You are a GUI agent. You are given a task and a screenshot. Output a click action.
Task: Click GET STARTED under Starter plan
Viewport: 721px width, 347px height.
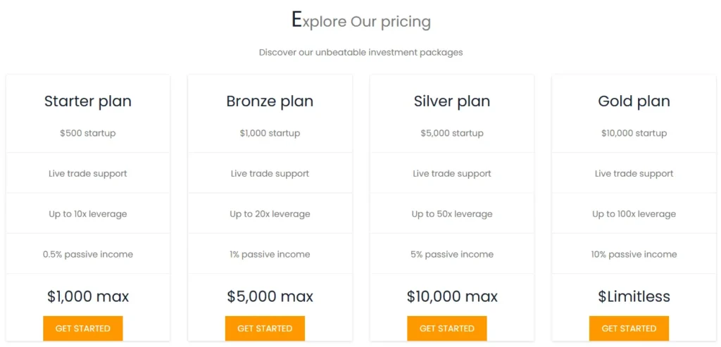coord(83,328)
